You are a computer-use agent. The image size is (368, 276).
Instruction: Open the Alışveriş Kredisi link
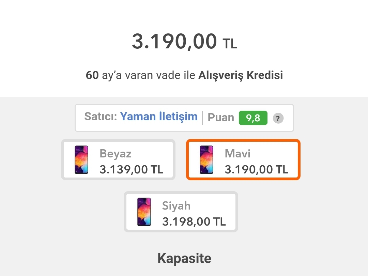pos(241,75)
